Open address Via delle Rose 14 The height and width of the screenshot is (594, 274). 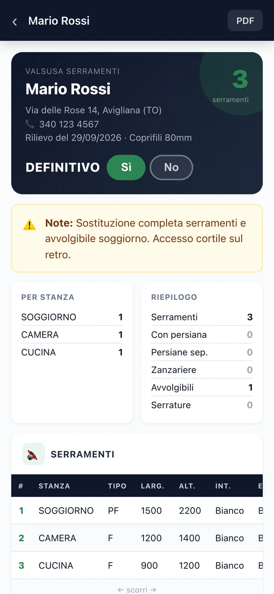[94, 110]
